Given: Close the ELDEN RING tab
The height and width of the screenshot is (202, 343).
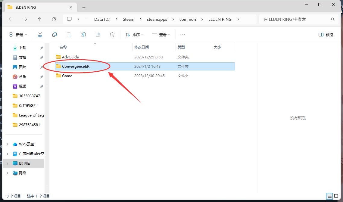Looking at the screenshot, I should tap(71, 7).
